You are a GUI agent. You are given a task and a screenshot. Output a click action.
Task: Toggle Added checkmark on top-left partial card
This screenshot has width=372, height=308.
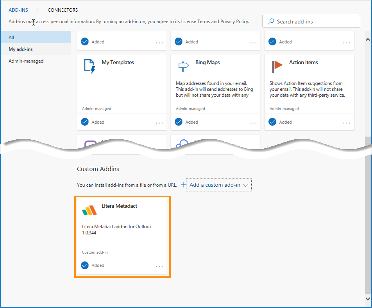pyautogui.click(x=85, y=41)
